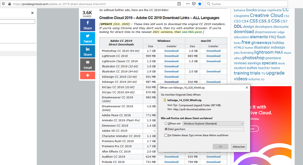303x165 pixels.
Task: Download Prelude CC 2019 for macOS
Action: [x=213, y=162]
